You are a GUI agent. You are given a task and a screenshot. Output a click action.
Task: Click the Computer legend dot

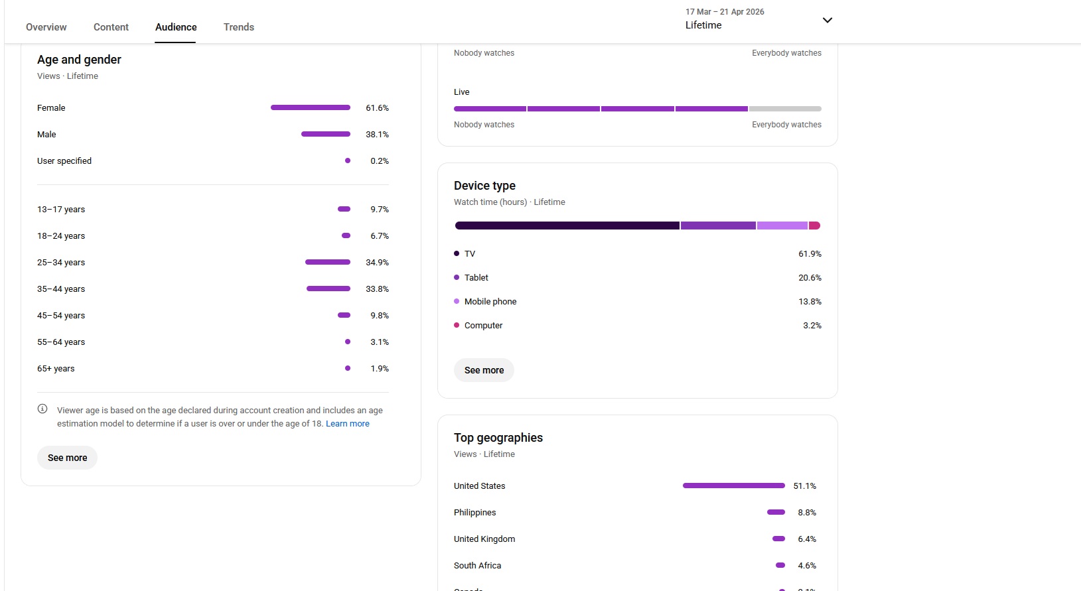(457, 325)
